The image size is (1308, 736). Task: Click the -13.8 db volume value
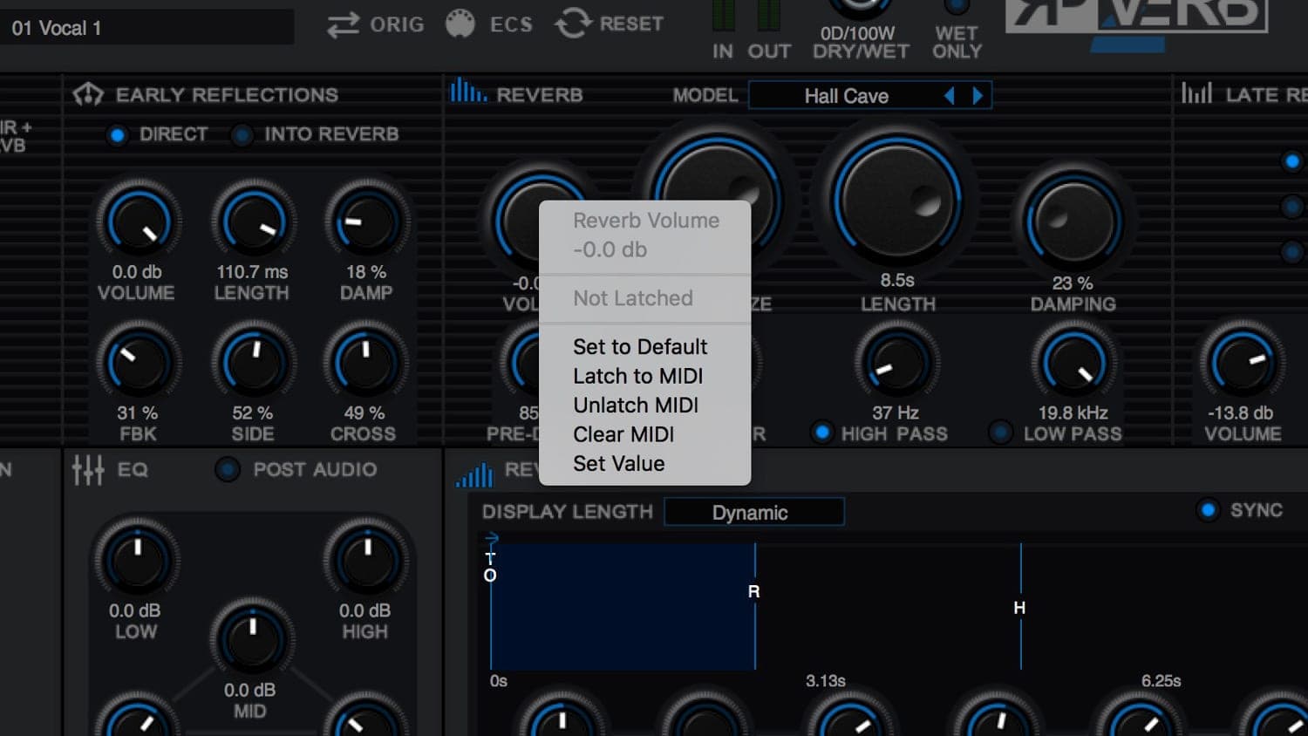tap(1241, 413)
